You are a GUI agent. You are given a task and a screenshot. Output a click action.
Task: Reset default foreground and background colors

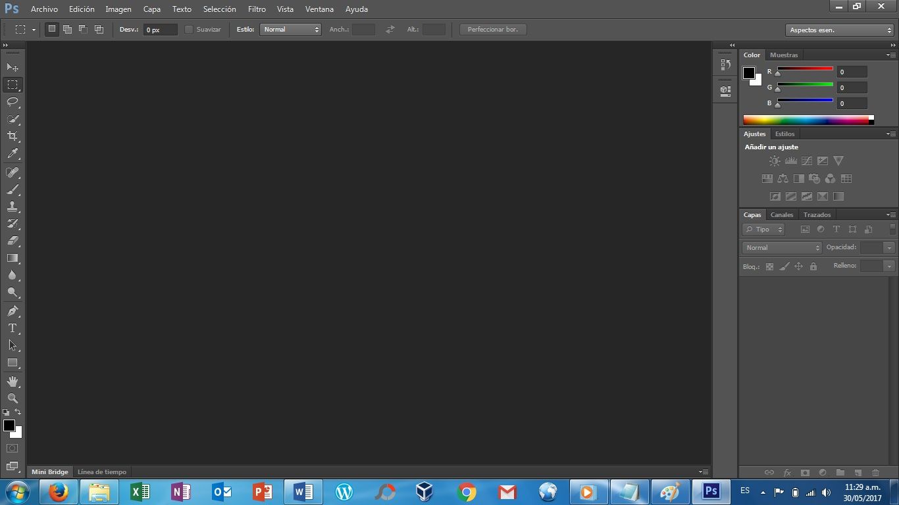click(x=6, y=412)
